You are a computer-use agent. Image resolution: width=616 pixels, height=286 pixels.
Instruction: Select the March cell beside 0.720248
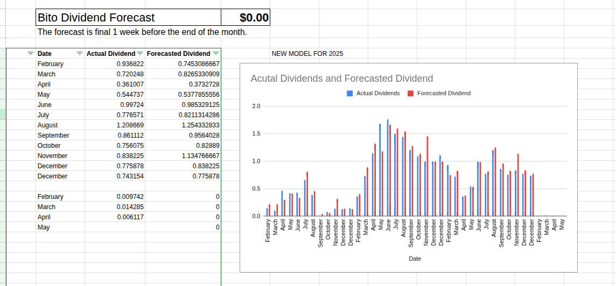tap(60, 74)
